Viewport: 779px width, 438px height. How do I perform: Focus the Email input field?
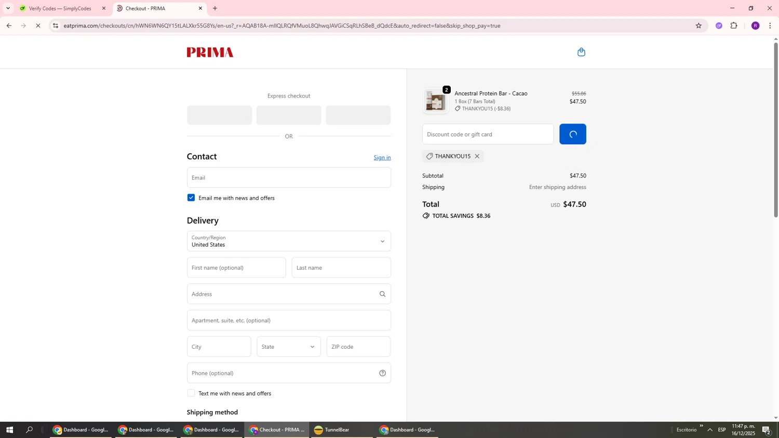289,177
